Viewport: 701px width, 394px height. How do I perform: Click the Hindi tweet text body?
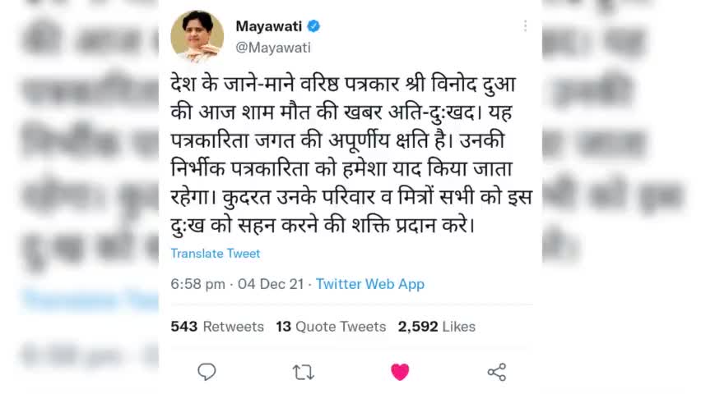351,155
